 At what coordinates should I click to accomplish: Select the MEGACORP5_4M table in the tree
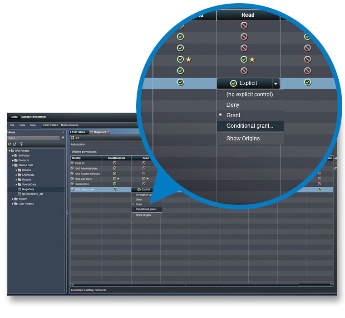pyautogui.click(x=32, y=194)
